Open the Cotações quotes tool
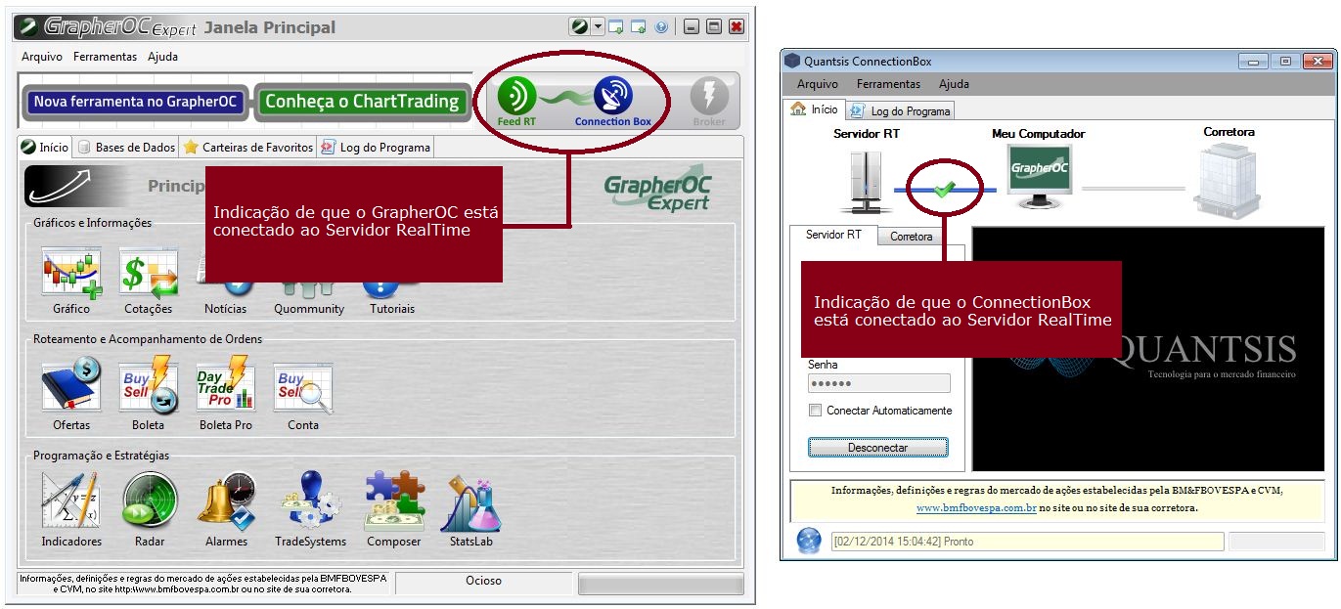Screen dimensions: 1341x609 coord(149,281)
